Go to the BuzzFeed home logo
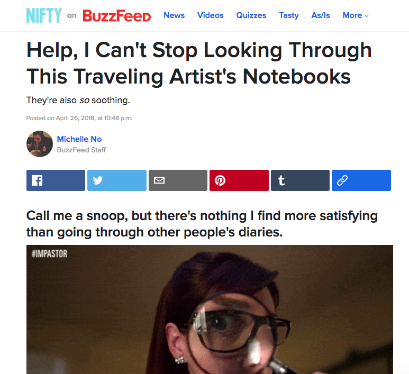Image resolution: width=409 pixels, height=374 pixels. [x=116, y=16]
